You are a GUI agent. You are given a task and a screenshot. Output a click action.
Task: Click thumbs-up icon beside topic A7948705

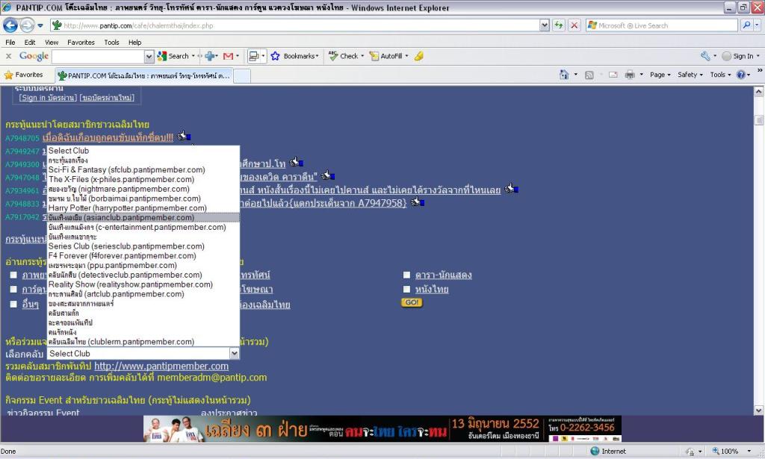[184, 136]
